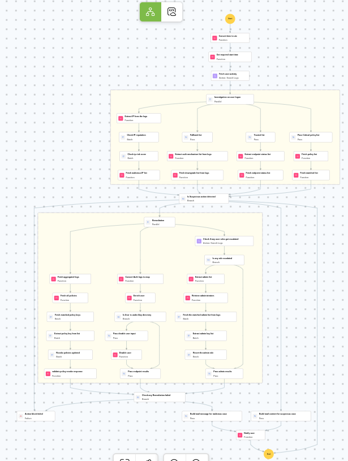This screenshot has width=348, height=461.
Task: Select the Fetch endpoint status list node
Action: [x=261, y=175]
